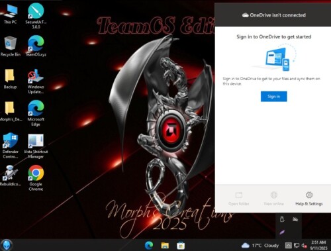Screen dimensions: 331x251
Task: Open Help & Settings in OneDrive panel
Action: tap(309, 199)
